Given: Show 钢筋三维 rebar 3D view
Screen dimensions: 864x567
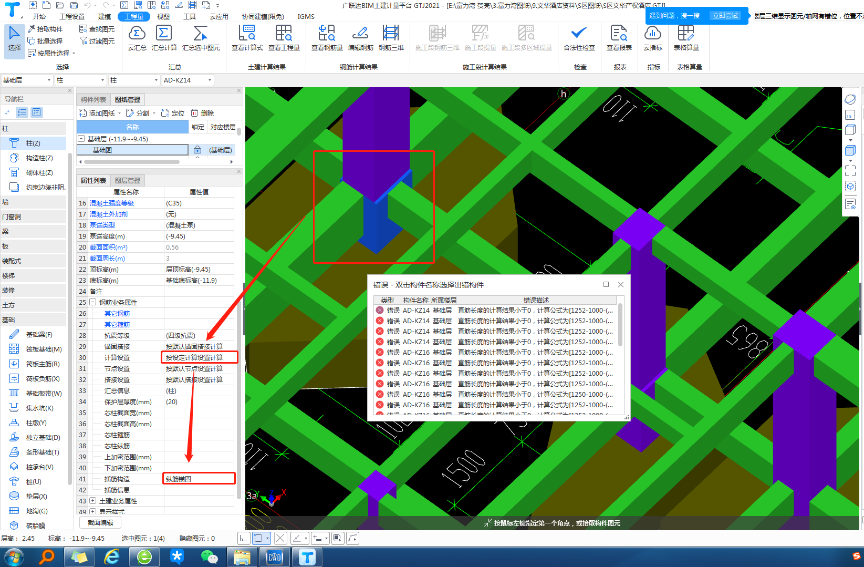Looking at the screenshot, I should point(391,38).
